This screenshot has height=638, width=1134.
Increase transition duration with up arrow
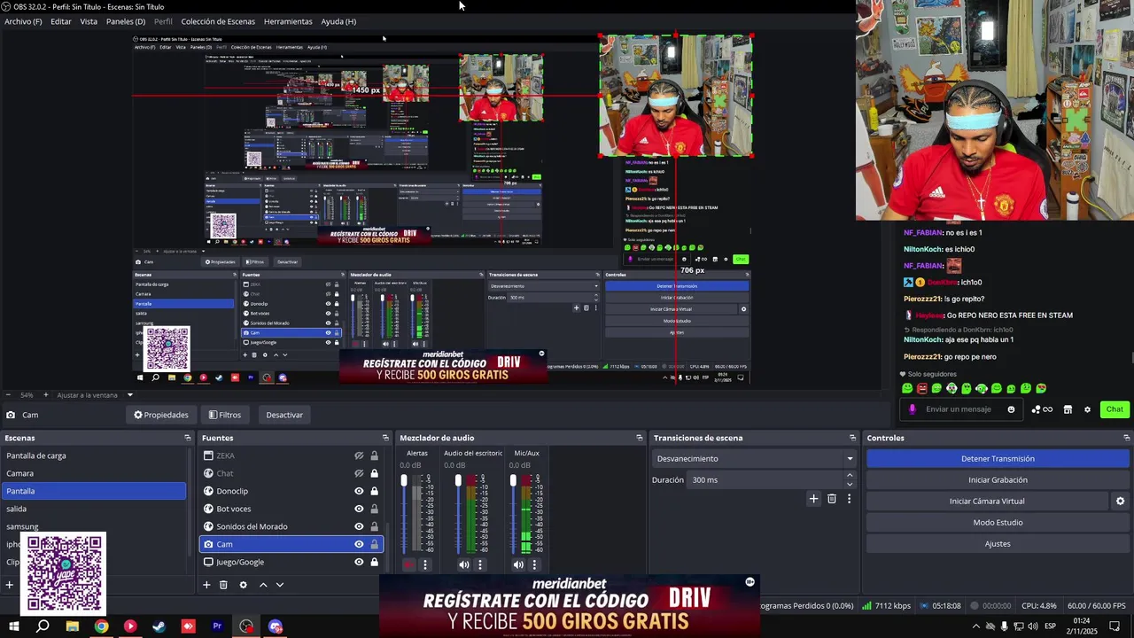tap(850, 475)
